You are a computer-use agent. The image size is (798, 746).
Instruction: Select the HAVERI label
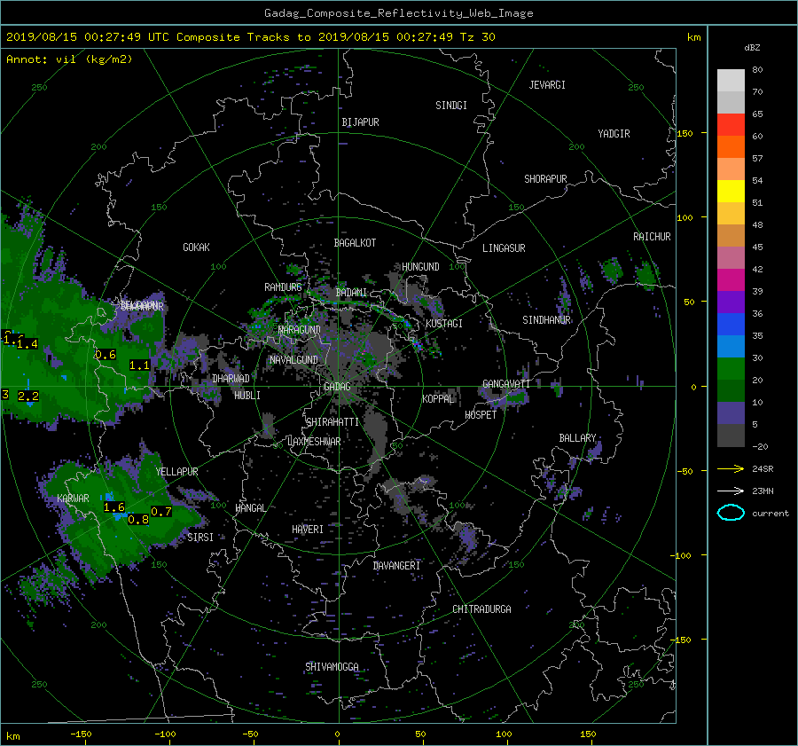coord(308,530)
